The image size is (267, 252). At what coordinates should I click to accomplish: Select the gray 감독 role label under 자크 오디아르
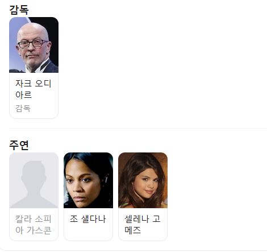click(23, 109)
